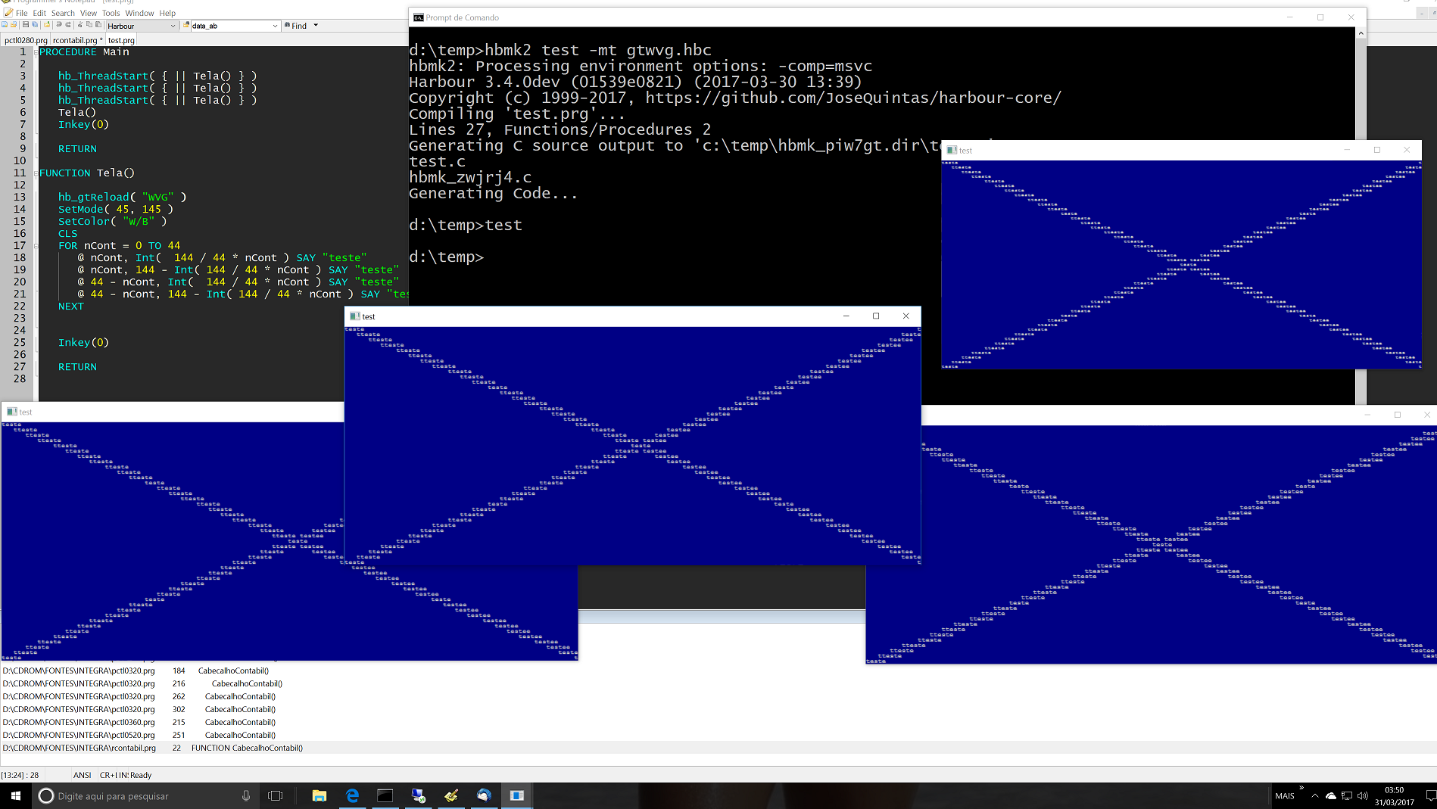Open File Explorer from the taskbar
The width and height of the screenshot is (1437, 809).
point(319,795)
